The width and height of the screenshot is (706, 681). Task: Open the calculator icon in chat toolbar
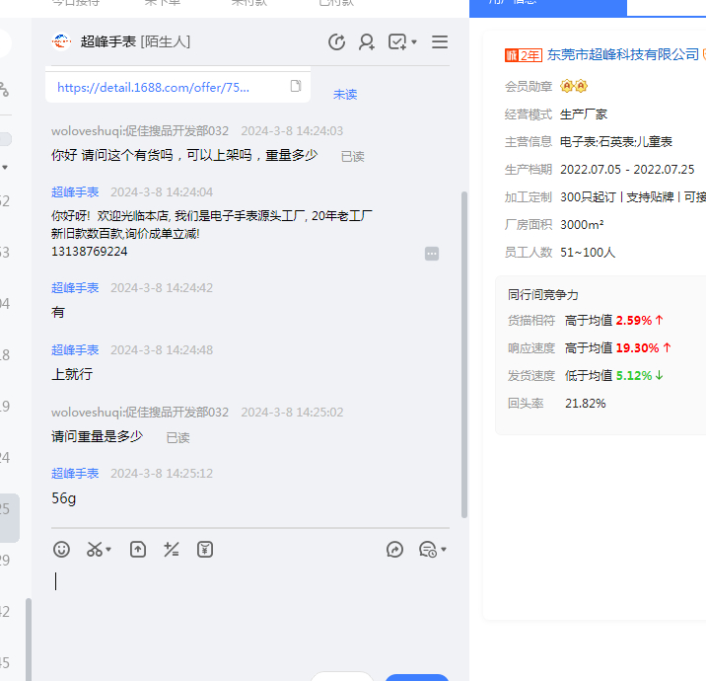172,550
